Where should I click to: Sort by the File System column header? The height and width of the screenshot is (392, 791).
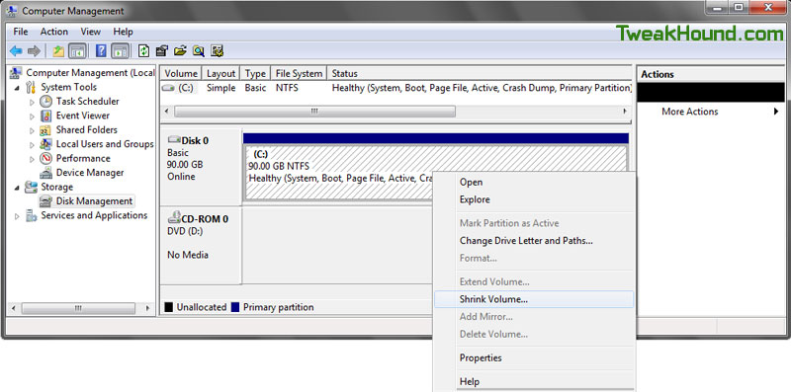point(299,74)
